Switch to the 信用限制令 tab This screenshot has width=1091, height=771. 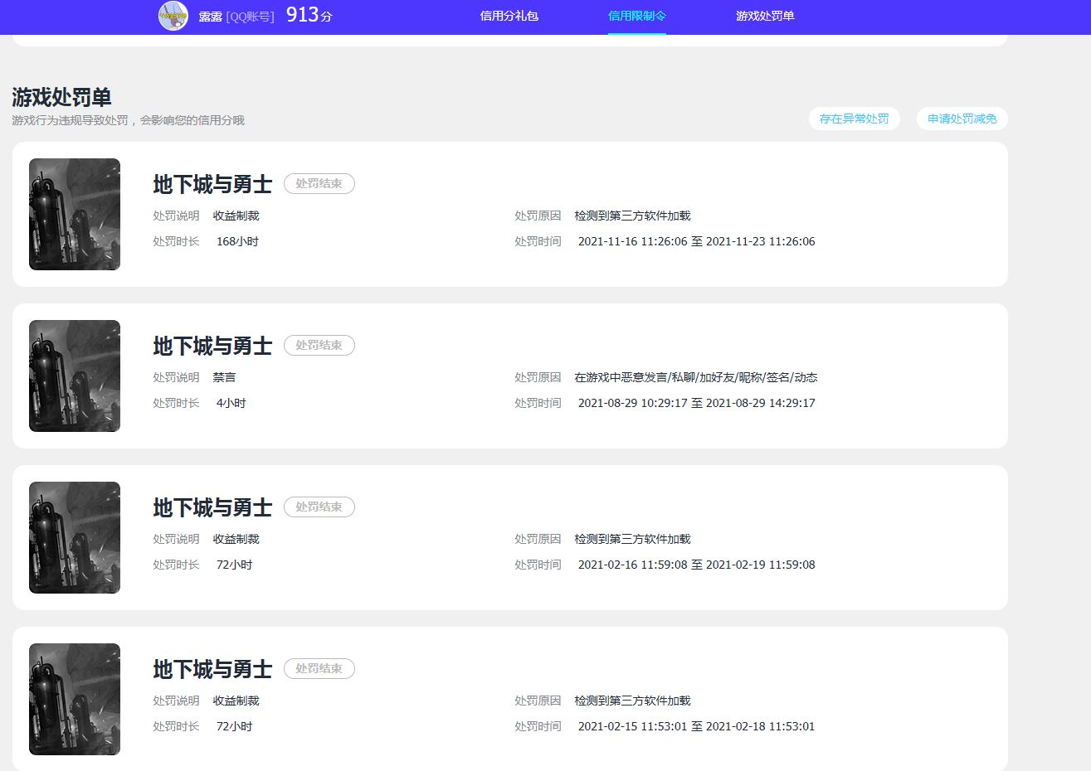[x=636, y=16]
